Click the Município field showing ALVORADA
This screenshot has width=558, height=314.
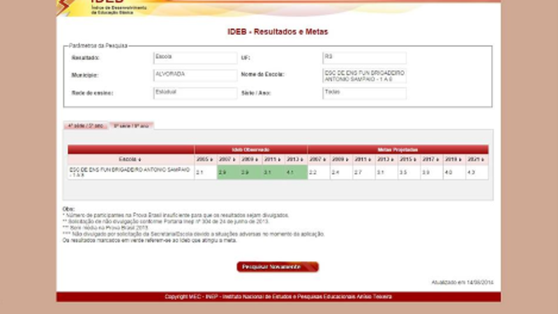coord(195,75)
